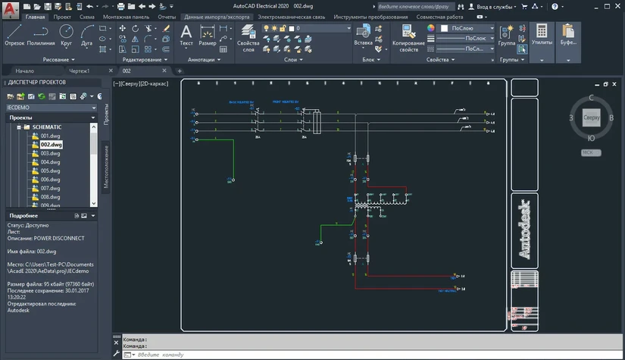
Task: Expand the Проекты section dropdown arrow
Action: [93, 117]
